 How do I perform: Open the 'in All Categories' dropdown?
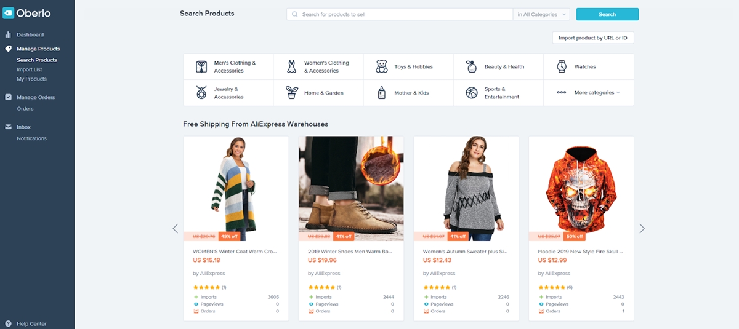tap(541, 14)
